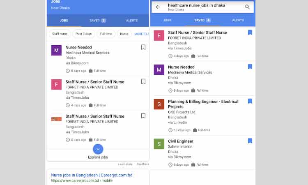Click the purple M logo in left panel
Image resolution: width=308 pixels, height=185 pixels.
click(56, 50)
